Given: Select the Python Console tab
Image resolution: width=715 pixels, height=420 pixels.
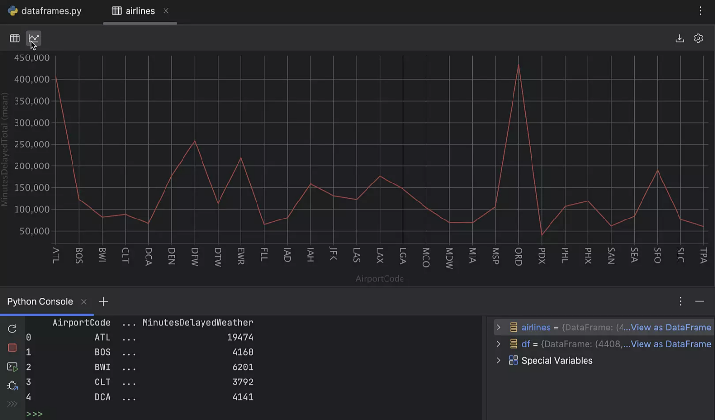Looking at the screenshot, I should tap(39, 301).
